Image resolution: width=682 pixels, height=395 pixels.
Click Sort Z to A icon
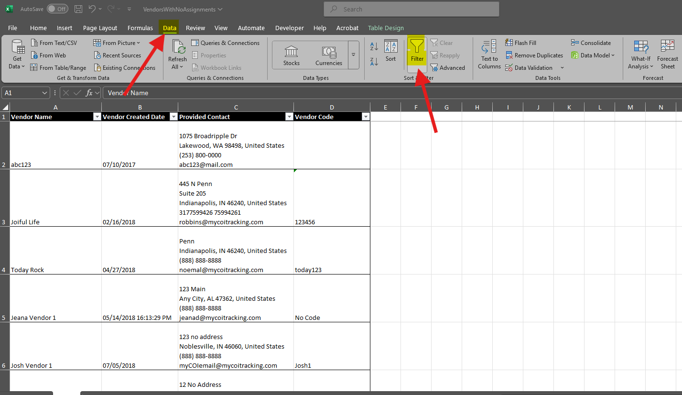[x=374, y=61]
